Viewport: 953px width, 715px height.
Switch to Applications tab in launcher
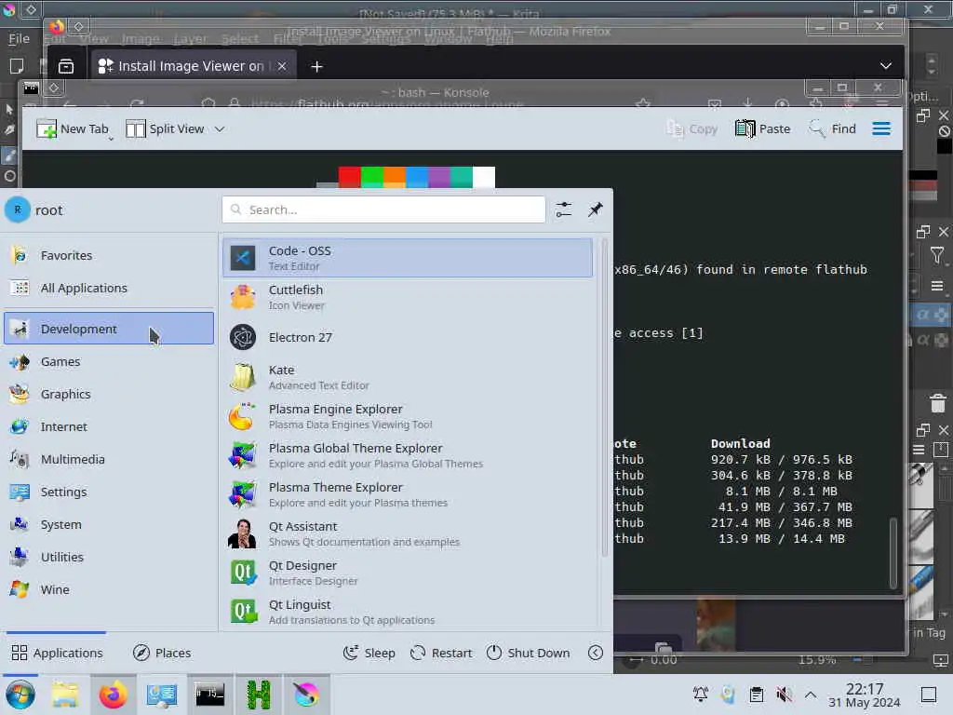click(x=57, y=653)
